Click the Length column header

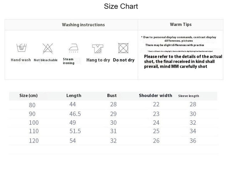(74, 96)
